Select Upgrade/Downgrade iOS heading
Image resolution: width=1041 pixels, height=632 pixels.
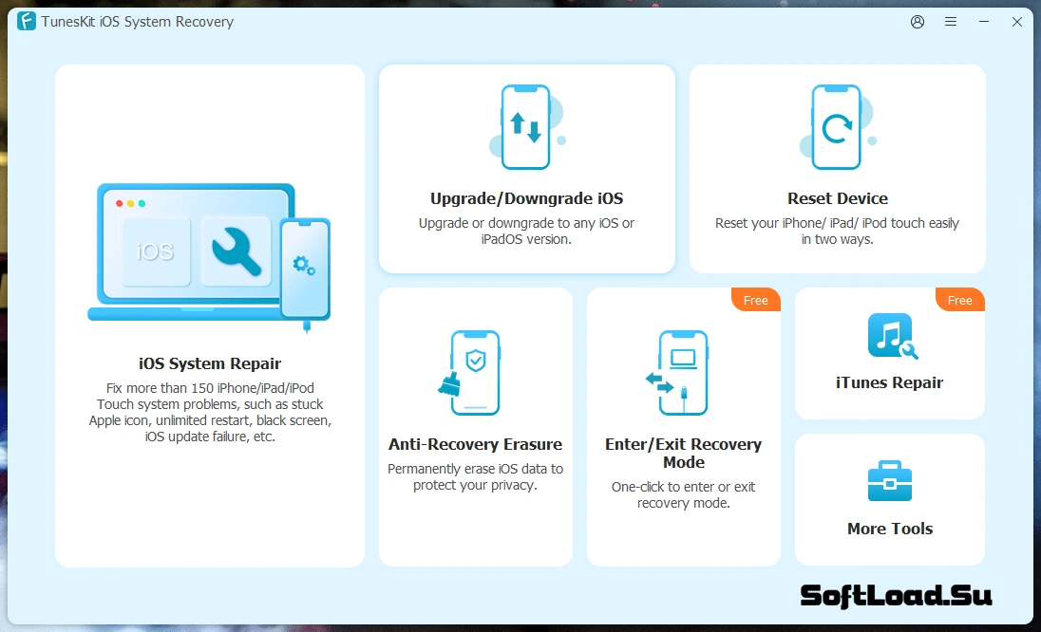(x=526, y=198)
